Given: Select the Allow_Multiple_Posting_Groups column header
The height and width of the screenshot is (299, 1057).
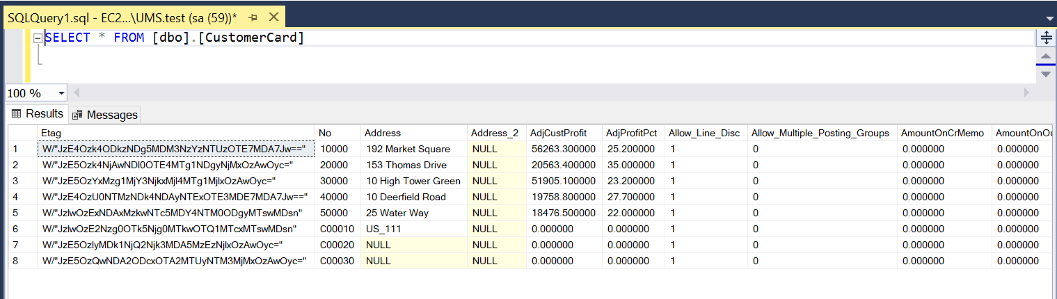Looking at the screenshot, I should [x=820, y=133].
